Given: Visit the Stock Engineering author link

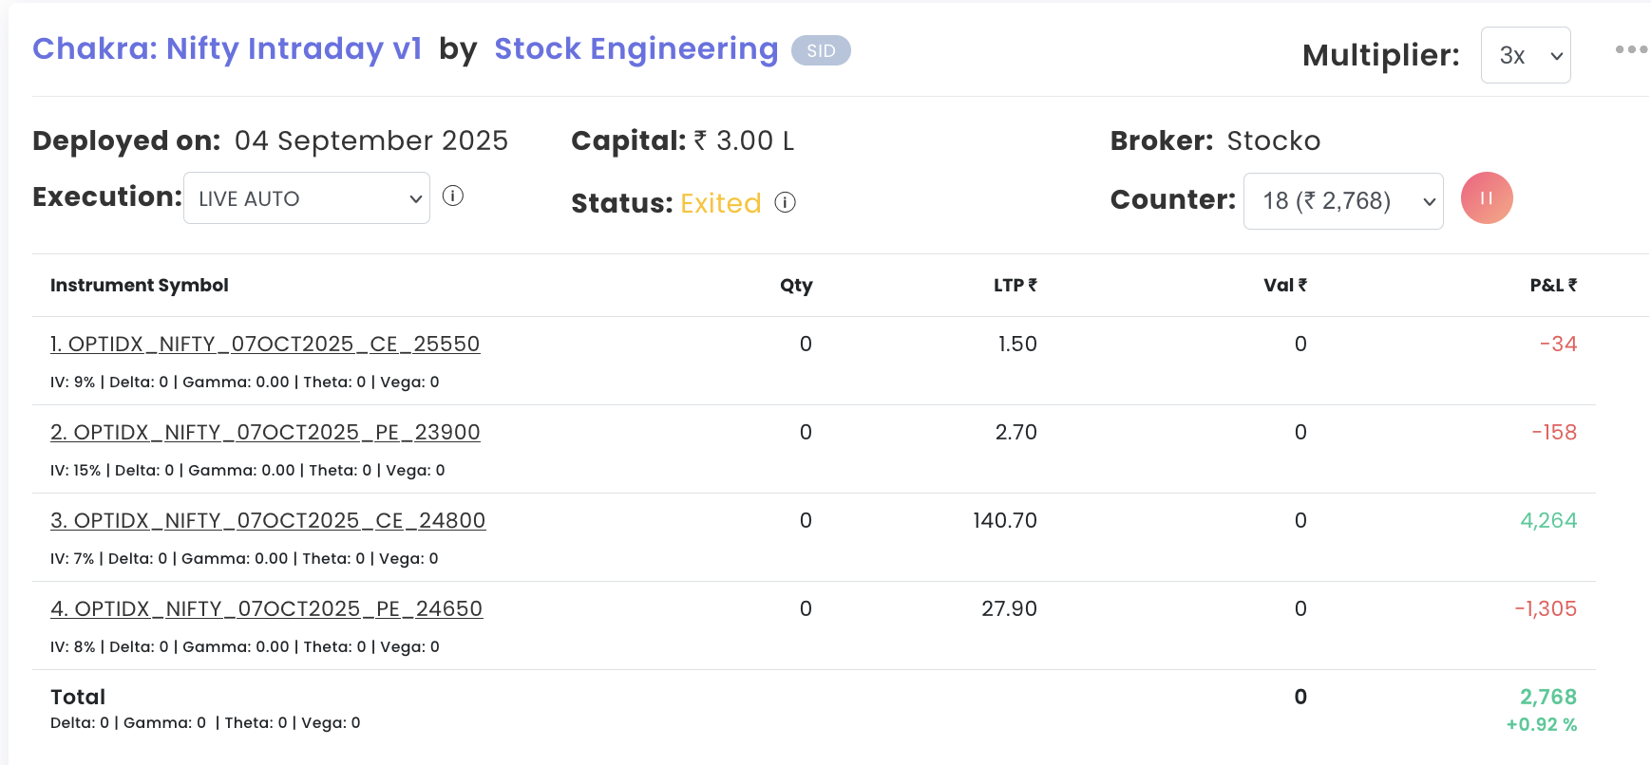Looking at the screenshot, I should pyautogui.click(x=636, y=48).
